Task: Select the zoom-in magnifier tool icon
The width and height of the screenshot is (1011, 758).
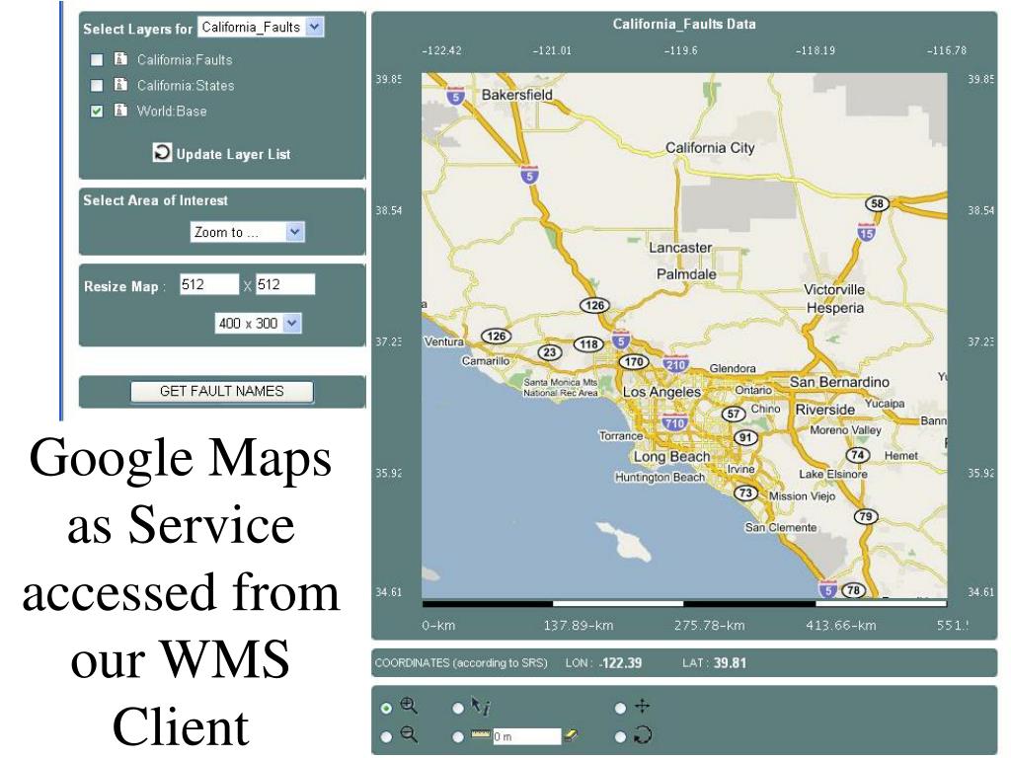Action: coord(409,707)
